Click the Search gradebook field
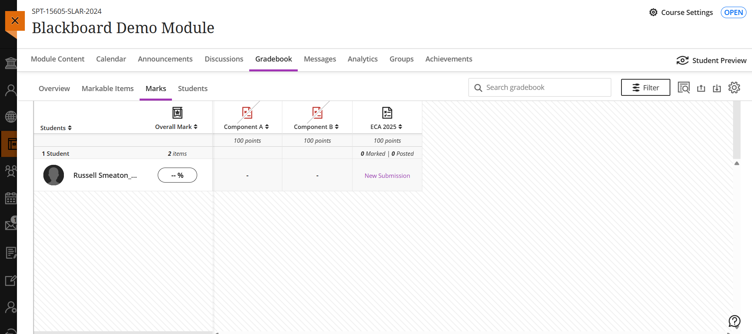This screenshot has width=752, height=334. pyautogui.click(x=540, y=88)
